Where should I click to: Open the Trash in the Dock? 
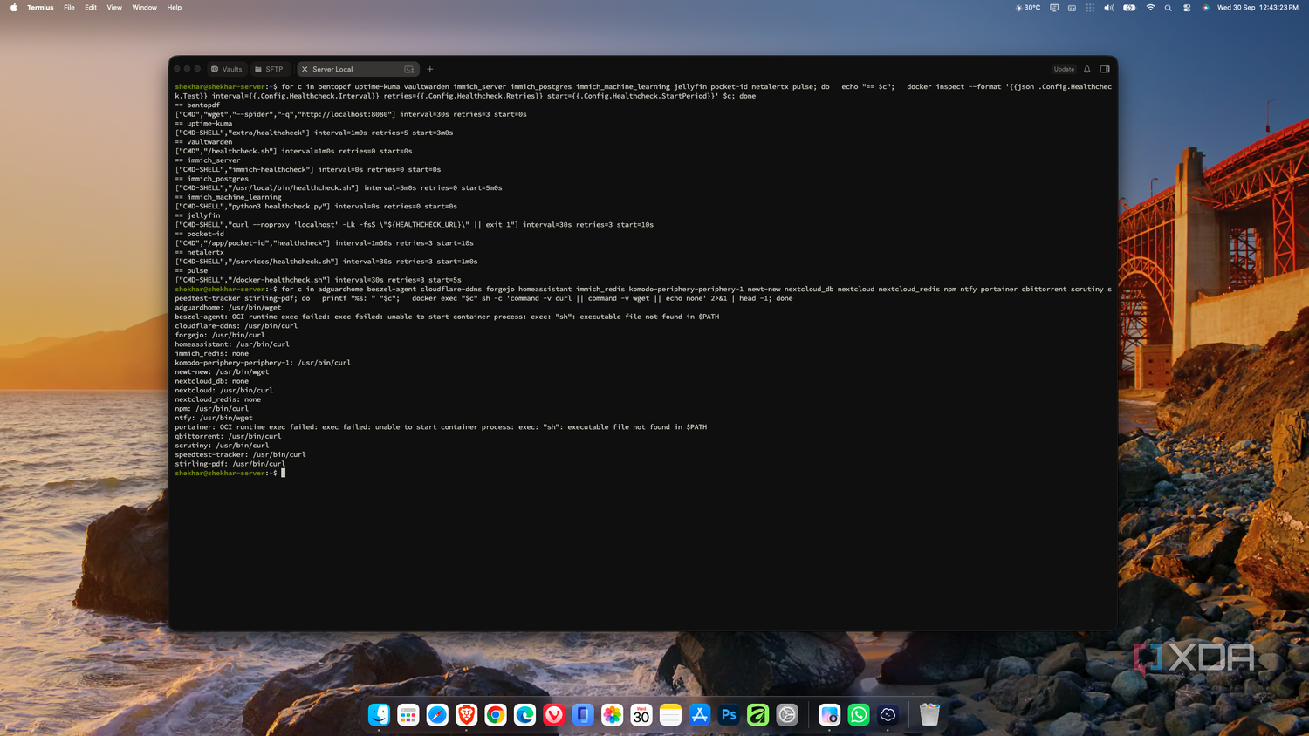coord(929,715)
